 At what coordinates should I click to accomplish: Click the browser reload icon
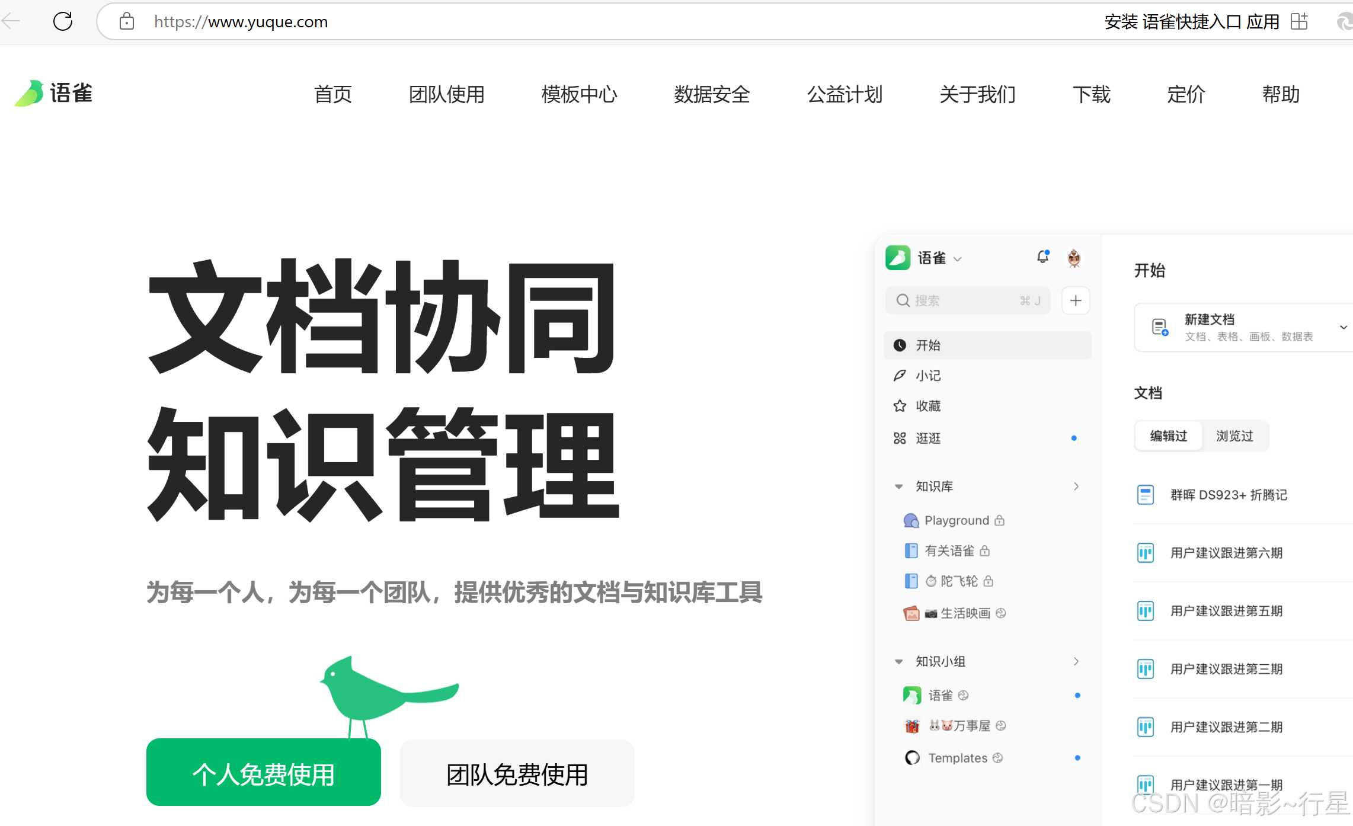point(63,22)
